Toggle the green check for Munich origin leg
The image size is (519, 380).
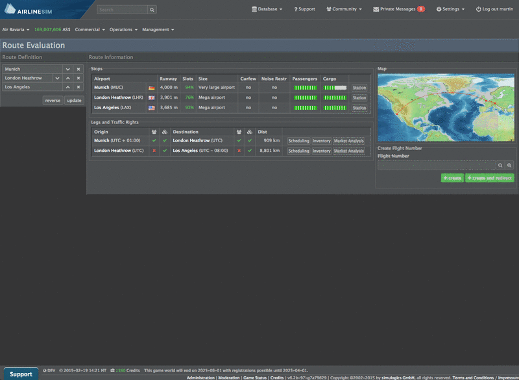tap(156, 140)
